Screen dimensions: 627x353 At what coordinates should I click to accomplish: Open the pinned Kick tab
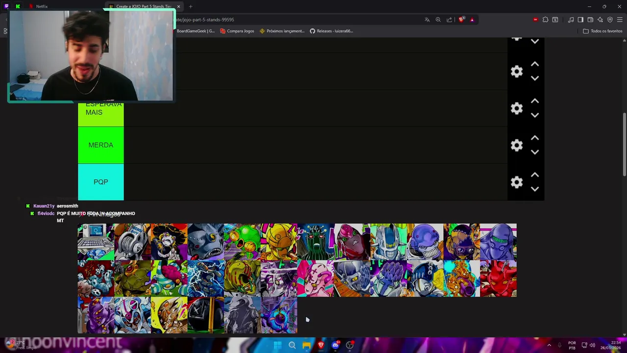point(18,6)
